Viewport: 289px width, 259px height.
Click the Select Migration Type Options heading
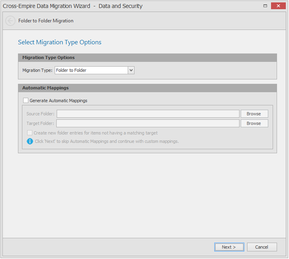(60, 42)
